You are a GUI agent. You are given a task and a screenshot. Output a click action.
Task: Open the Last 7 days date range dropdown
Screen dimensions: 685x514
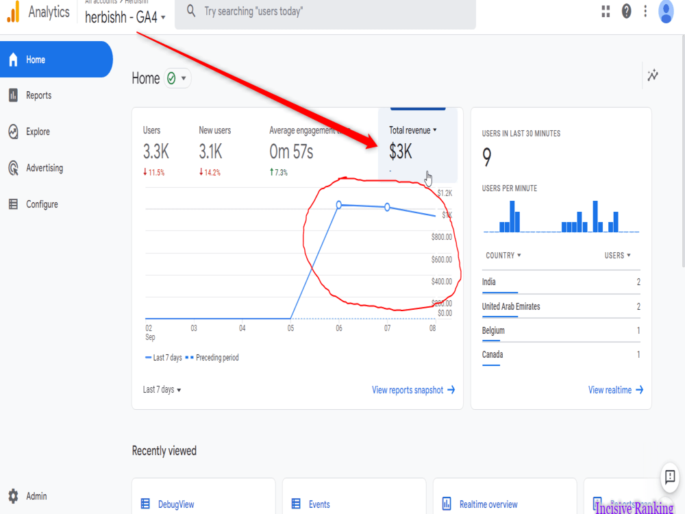tap(162, 389)
